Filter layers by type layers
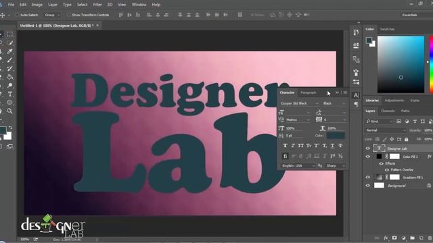This screenshot has width=433, height=243. pyautogui.click(x=415, y=122)
